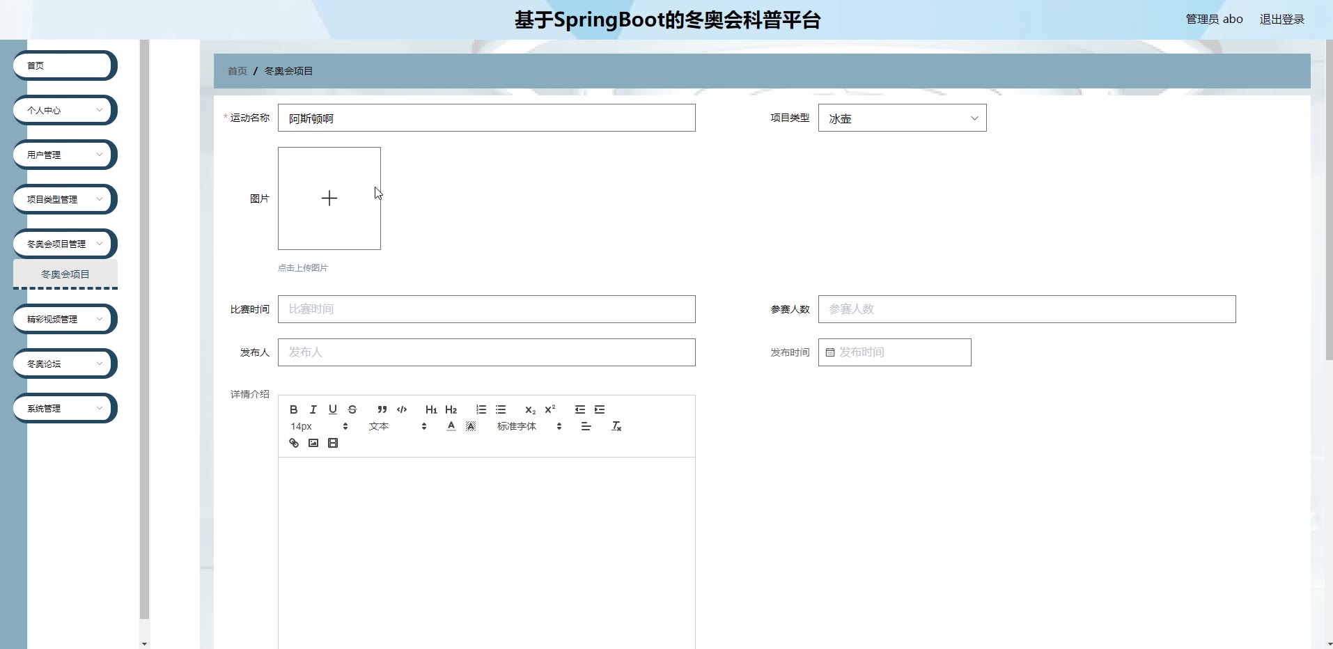The width and height of the screenshot is (1333, 649).
Task: Focus the 比赛时间 input field
Action: tap(486, 309)
